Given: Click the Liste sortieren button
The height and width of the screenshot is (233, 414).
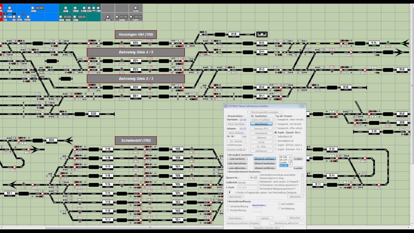Looking at the screenshot, I should (237, 159).
